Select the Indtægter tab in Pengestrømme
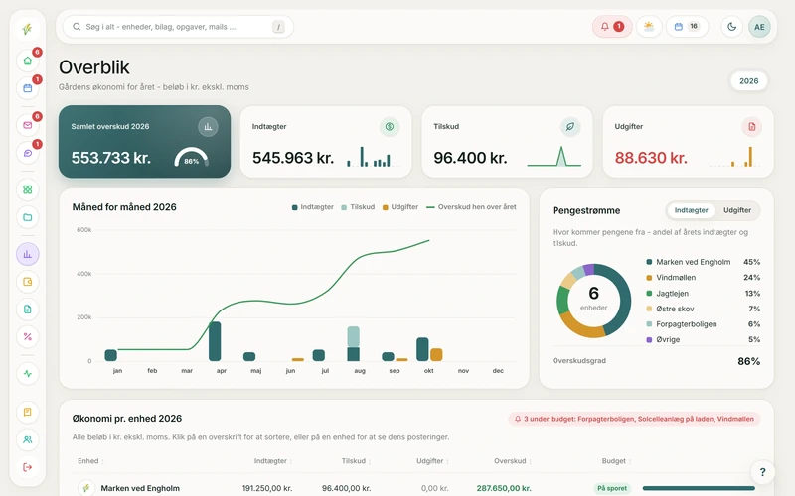This screenshot has width=795, height=496. pyautogui.click(x=691, y=210)
